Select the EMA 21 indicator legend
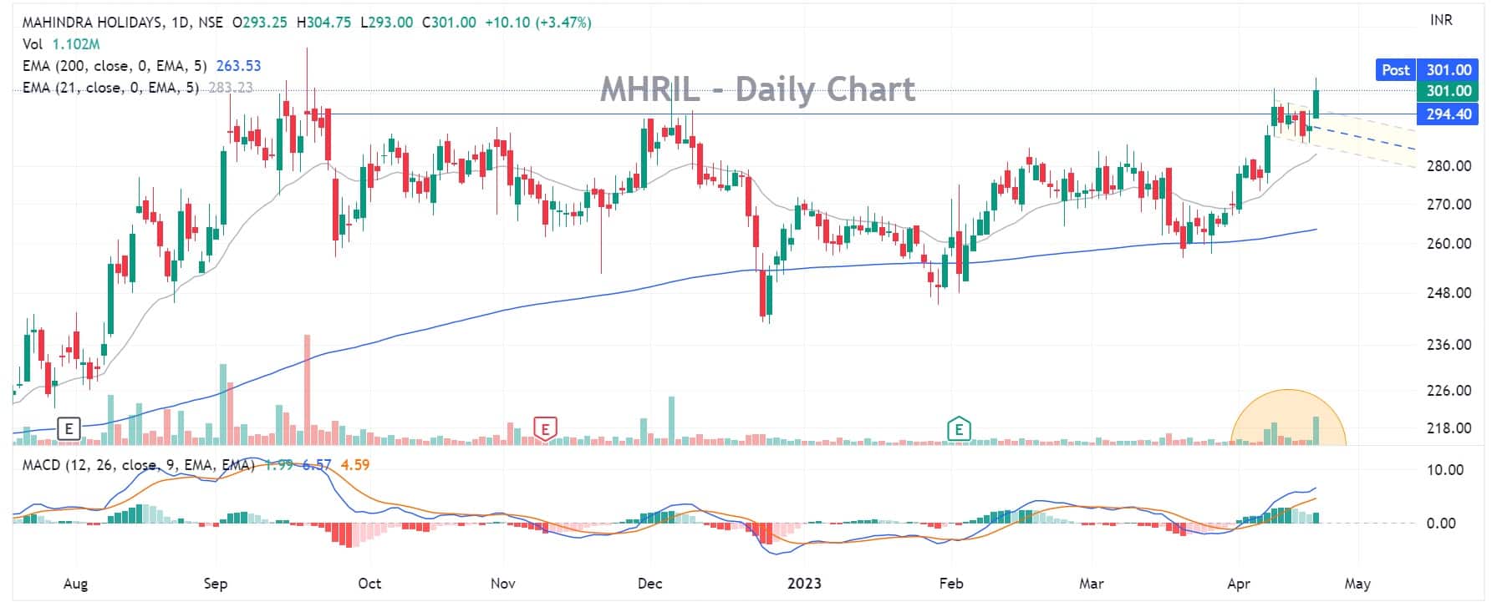 point(137,87)
